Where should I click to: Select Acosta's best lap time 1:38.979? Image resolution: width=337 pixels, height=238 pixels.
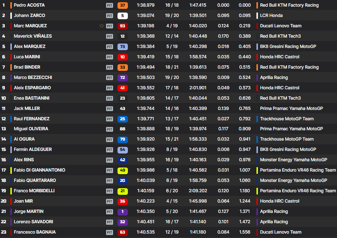[146, 5]
